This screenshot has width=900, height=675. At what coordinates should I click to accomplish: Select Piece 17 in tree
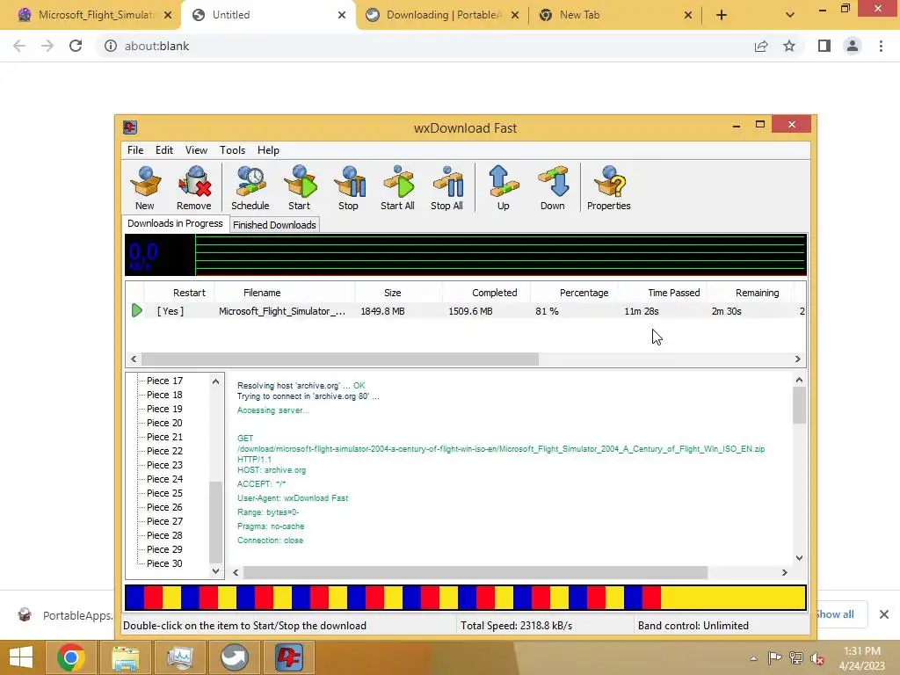coord(164,381)
